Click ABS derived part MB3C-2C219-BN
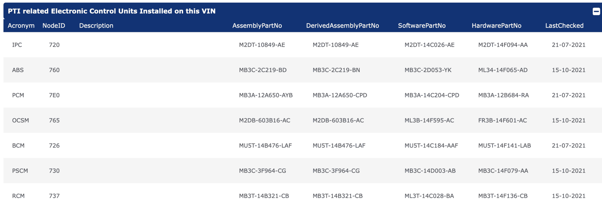Viewport: 602px width, 214px height. point(336,70)
